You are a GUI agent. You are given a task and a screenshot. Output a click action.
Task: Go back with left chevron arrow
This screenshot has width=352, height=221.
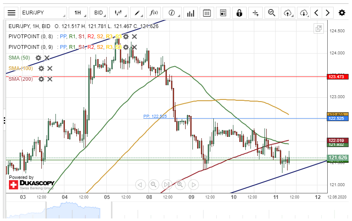[x=316, y=13]
